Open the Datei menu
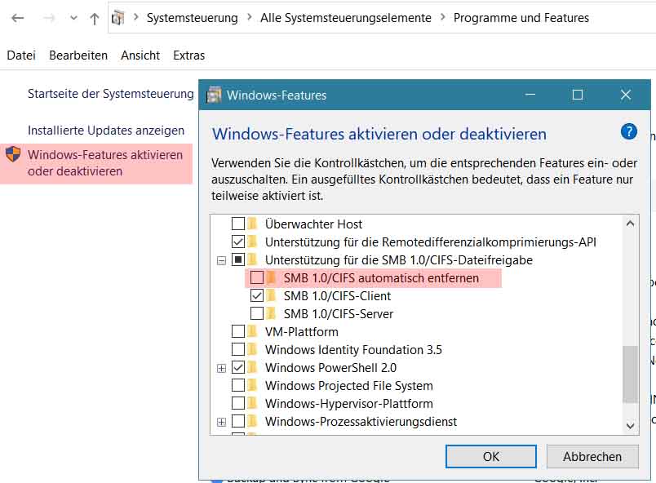The height and width of the screenshot is (483, 656). click(21, 55)
